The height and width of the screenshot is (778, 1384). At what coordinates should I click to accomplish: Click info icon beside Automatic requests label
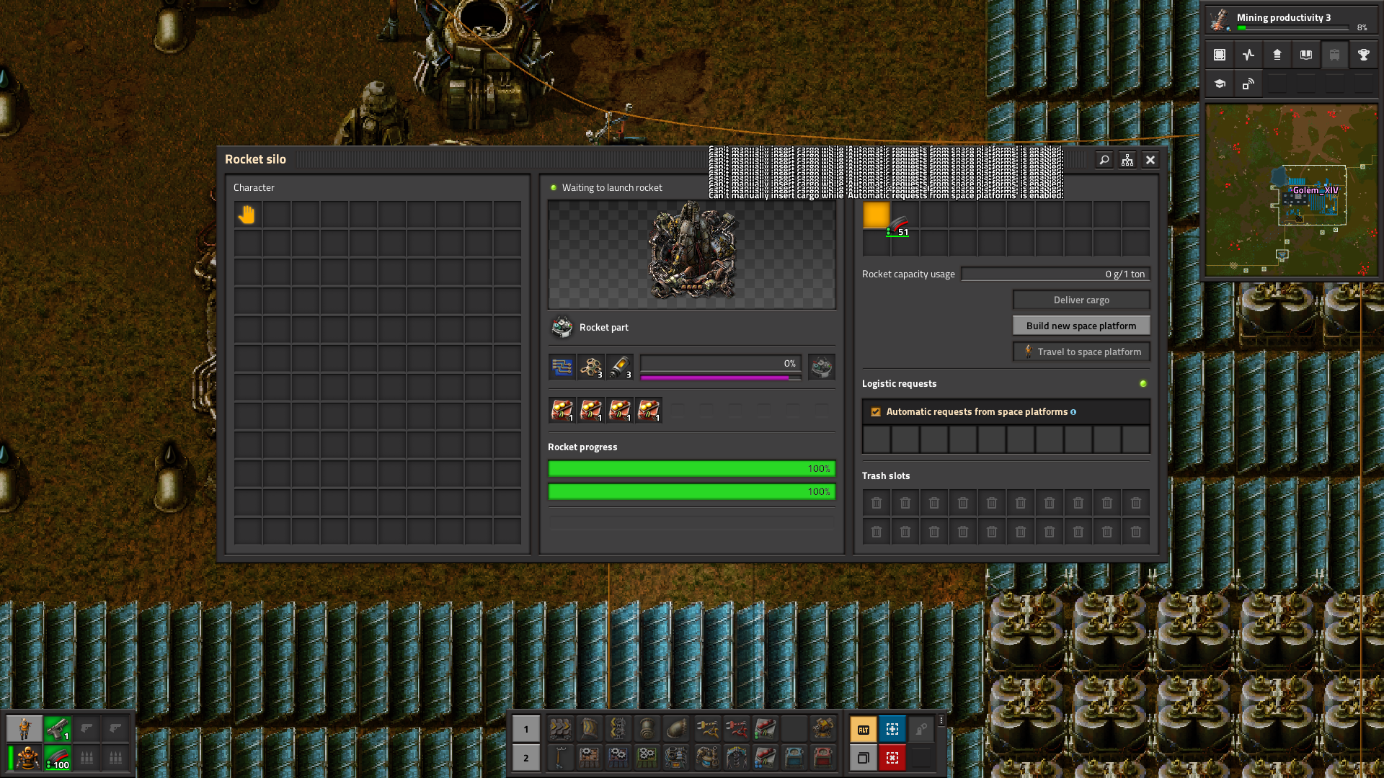pos(1073,412)
